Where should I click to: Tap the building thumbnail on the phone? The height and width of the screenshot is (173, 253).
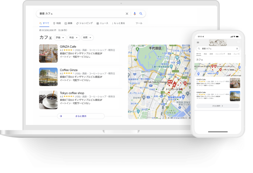click(x=235, y=96)
